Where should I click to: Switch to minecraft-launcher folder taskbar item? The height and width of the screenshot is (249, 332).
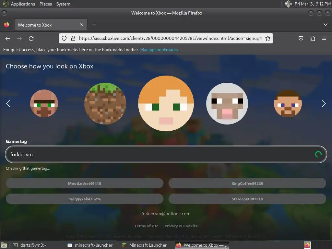point(90,245)
